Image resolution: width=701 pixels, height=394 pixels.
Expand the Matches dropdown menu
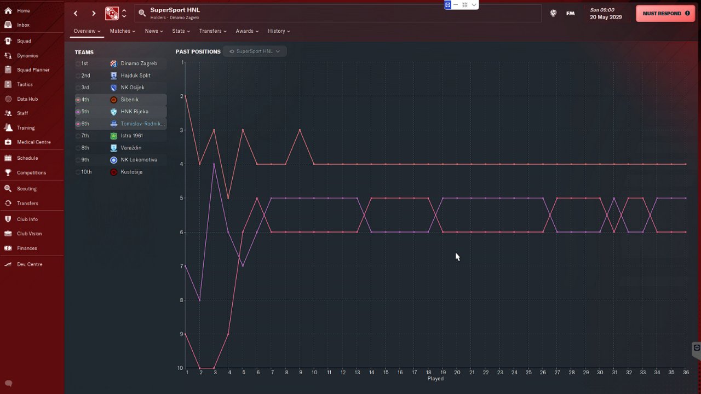(x=122, y=31)
